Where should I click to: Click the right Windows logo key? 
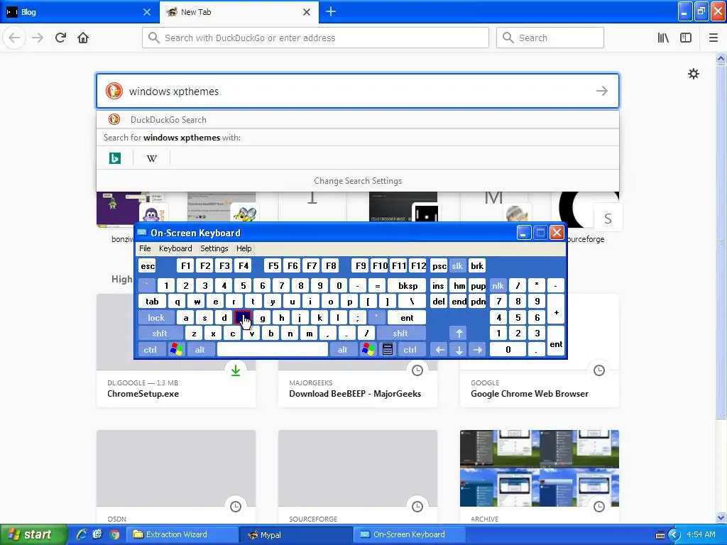368,349
